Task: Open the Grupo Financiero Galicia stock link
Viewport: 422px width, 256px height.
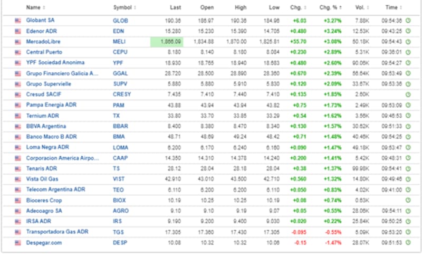Action: click(x=62, y=73)
